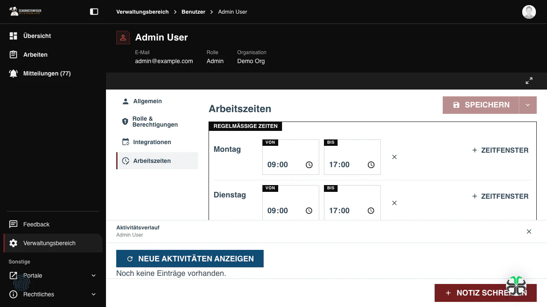
Task: Click the admin@example.com email text
Action: click(x=164, y=61)
